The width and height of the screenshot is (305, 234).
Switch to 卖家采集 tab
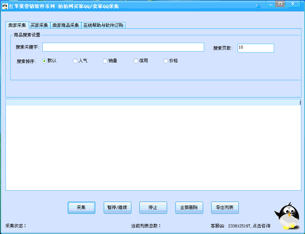[x=17, y=25]
